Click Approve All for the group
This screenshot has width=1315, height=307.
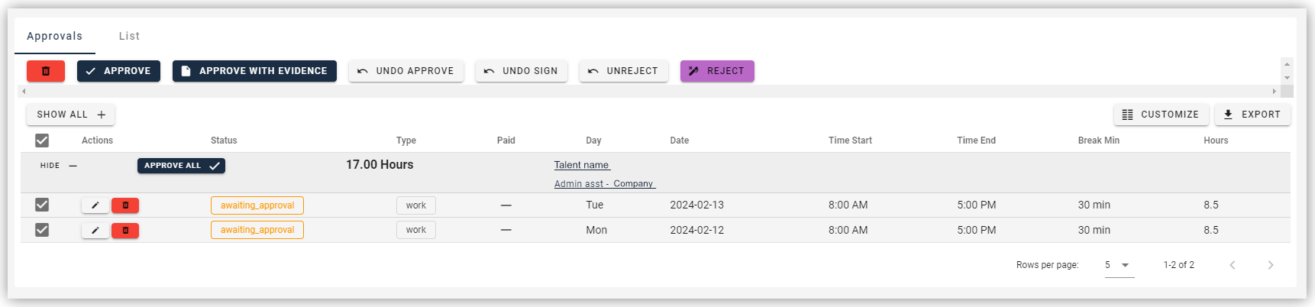tap(181, 166)
